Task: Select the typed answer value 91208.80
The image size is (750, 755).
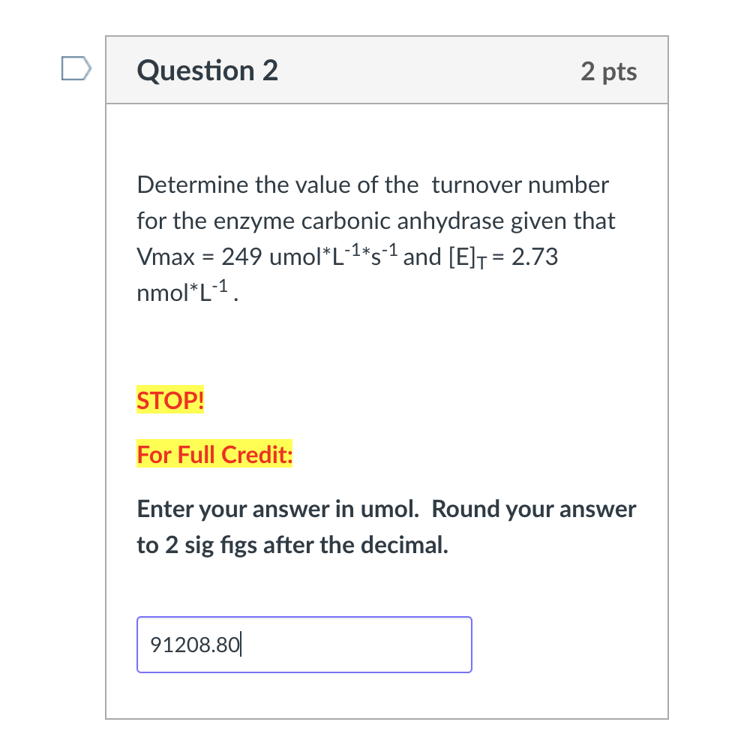Action: point(193,644)
